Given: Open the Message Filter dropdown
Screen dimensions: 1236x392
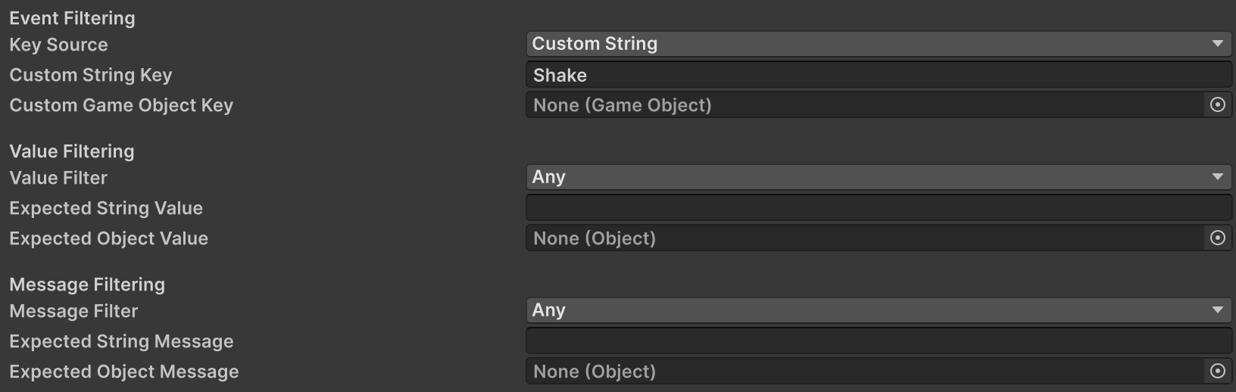Looking at the screenshot, I should coord(879,310).
